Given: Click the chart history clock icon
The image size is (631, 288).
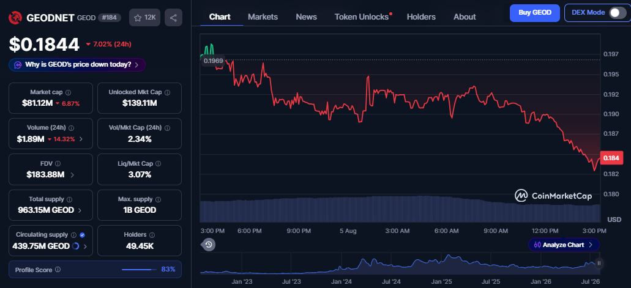Looking at the screenshot, I should tap(209, 245).
